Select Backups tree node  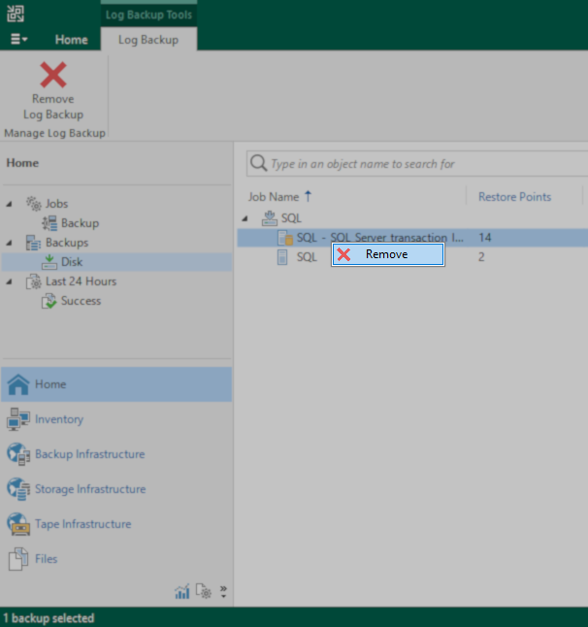point(67,243)
